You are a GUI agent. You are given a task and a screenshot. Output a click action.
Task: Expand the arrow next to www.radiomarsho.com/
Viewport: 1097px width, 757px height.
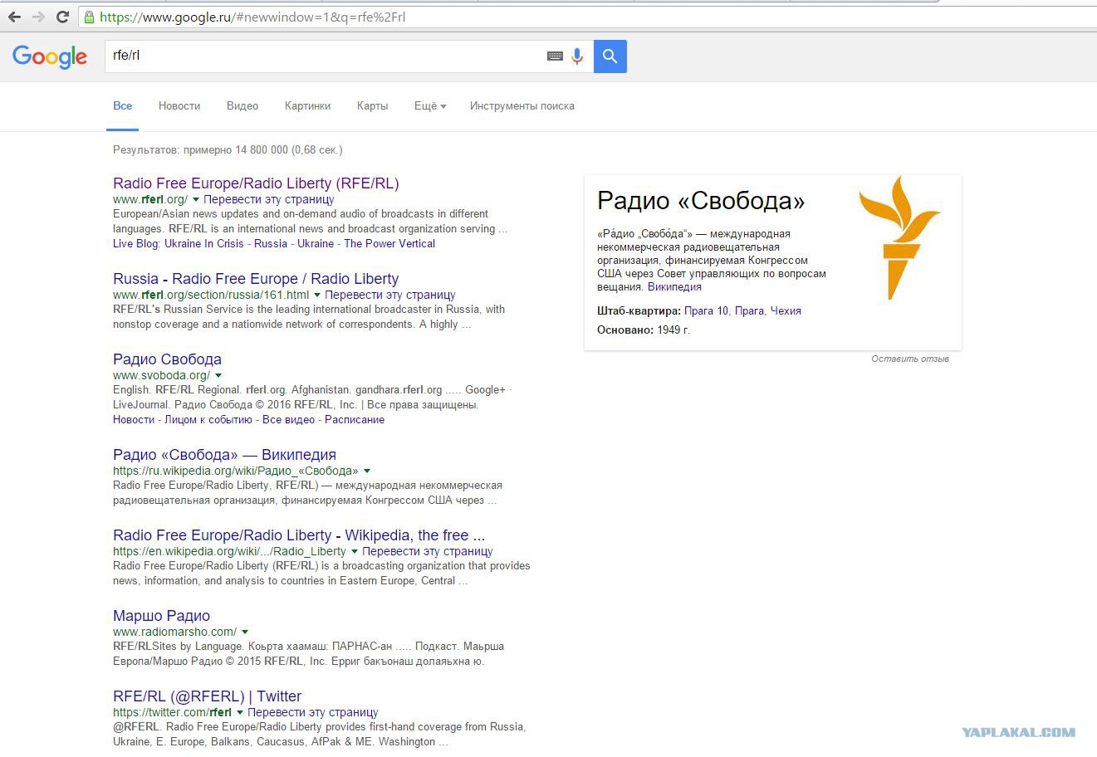pyautogui.click(x=245, y=632)
